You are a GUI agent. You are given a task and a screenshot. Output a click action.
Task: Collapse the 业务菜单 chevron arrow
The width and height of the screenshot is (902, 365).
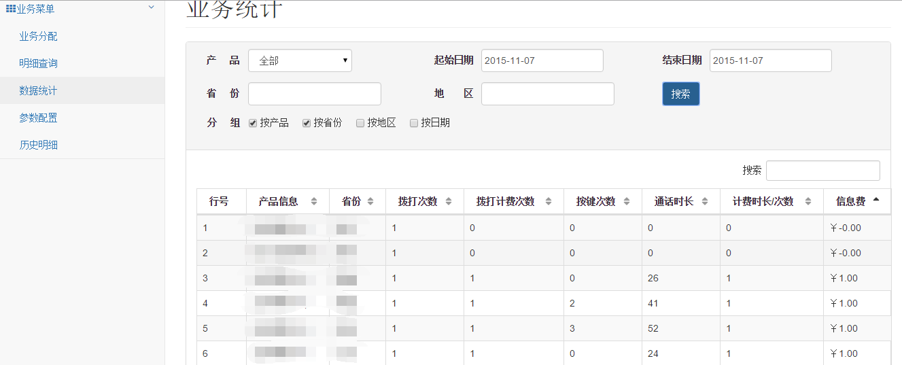pos(151,7)
